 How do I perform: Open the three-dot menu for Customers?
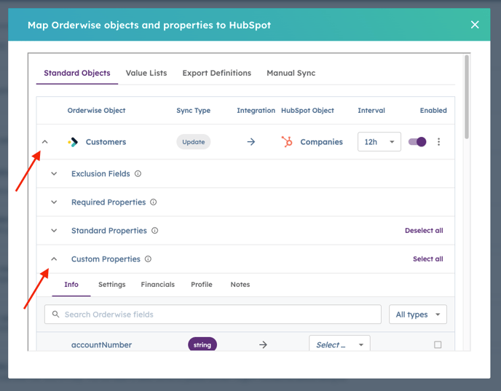coord(438,141)
